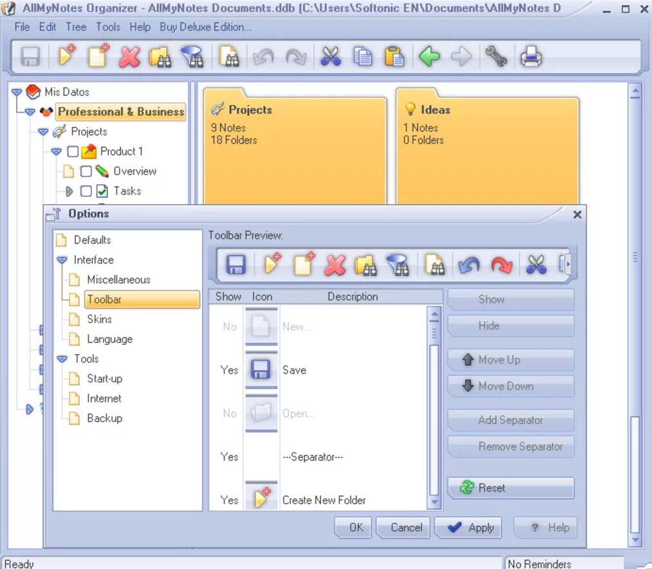652x569 pixels.
Task: Click Save icon in the Toolbar Preview
Action: click(236, 265)
